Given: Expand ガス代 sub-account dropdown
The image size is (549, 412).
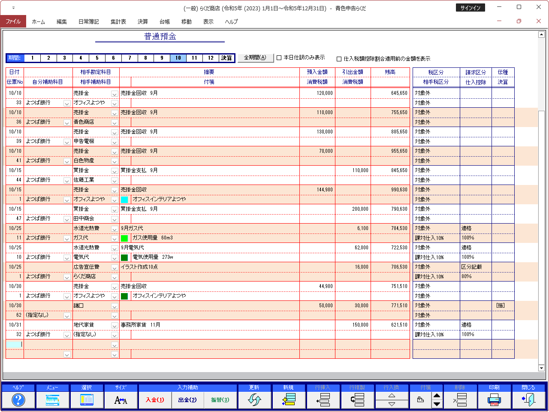Looking at the screenshot, I should tap(115, 239).
